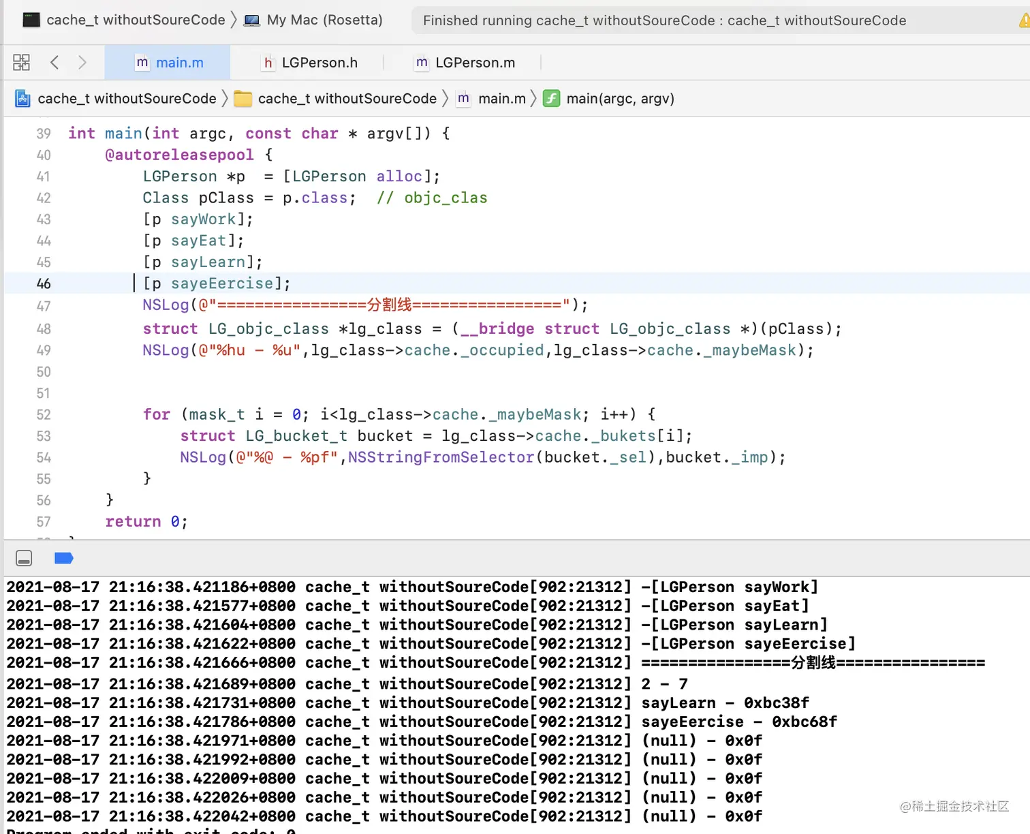Click '[p sayWork];' on line 43
The width and height of the screenshot is (1030, 834).
coord(198,219)
